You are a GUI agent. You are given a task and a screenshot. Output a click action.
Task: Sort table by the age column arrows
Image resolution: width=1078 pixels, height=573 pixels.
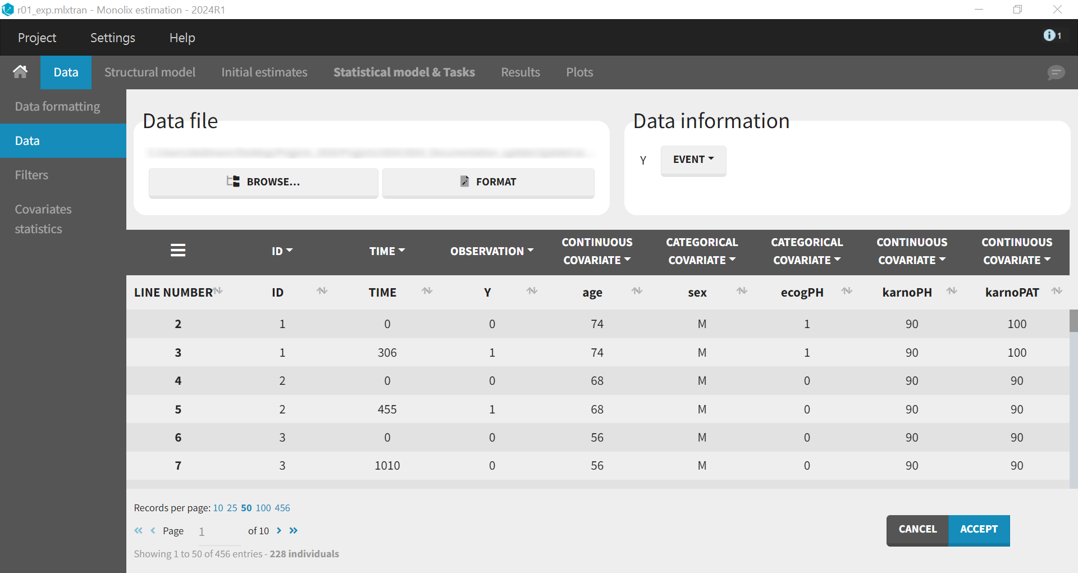click(x=637, y=291)
